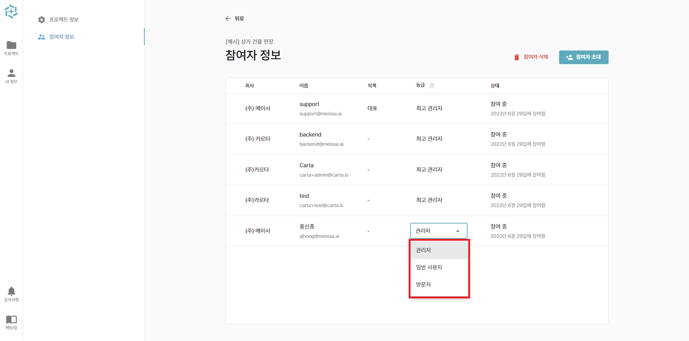Open the grade dropdown for 홍선종
Viewport: 689px width, 341px height.
pos(439,231)
